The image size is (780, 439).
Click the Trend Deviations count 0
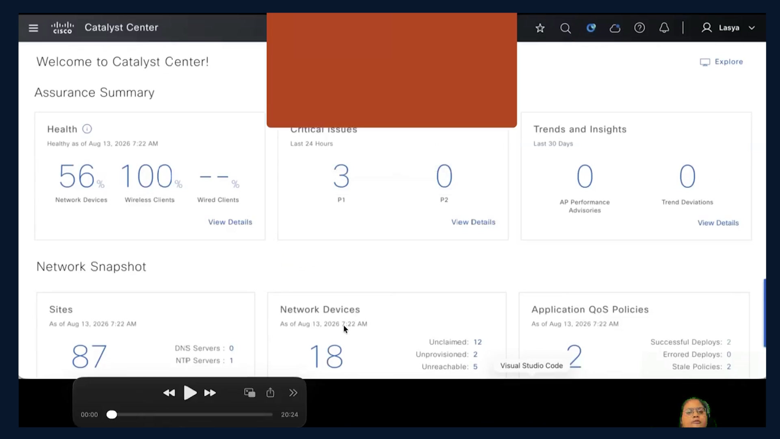point(687,176)
